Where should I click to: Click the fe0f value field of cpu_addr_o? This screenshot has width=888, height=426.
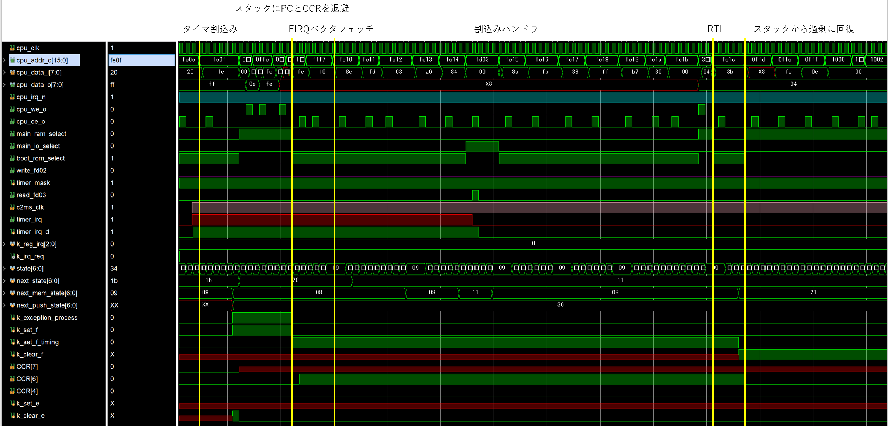(141, 60)
